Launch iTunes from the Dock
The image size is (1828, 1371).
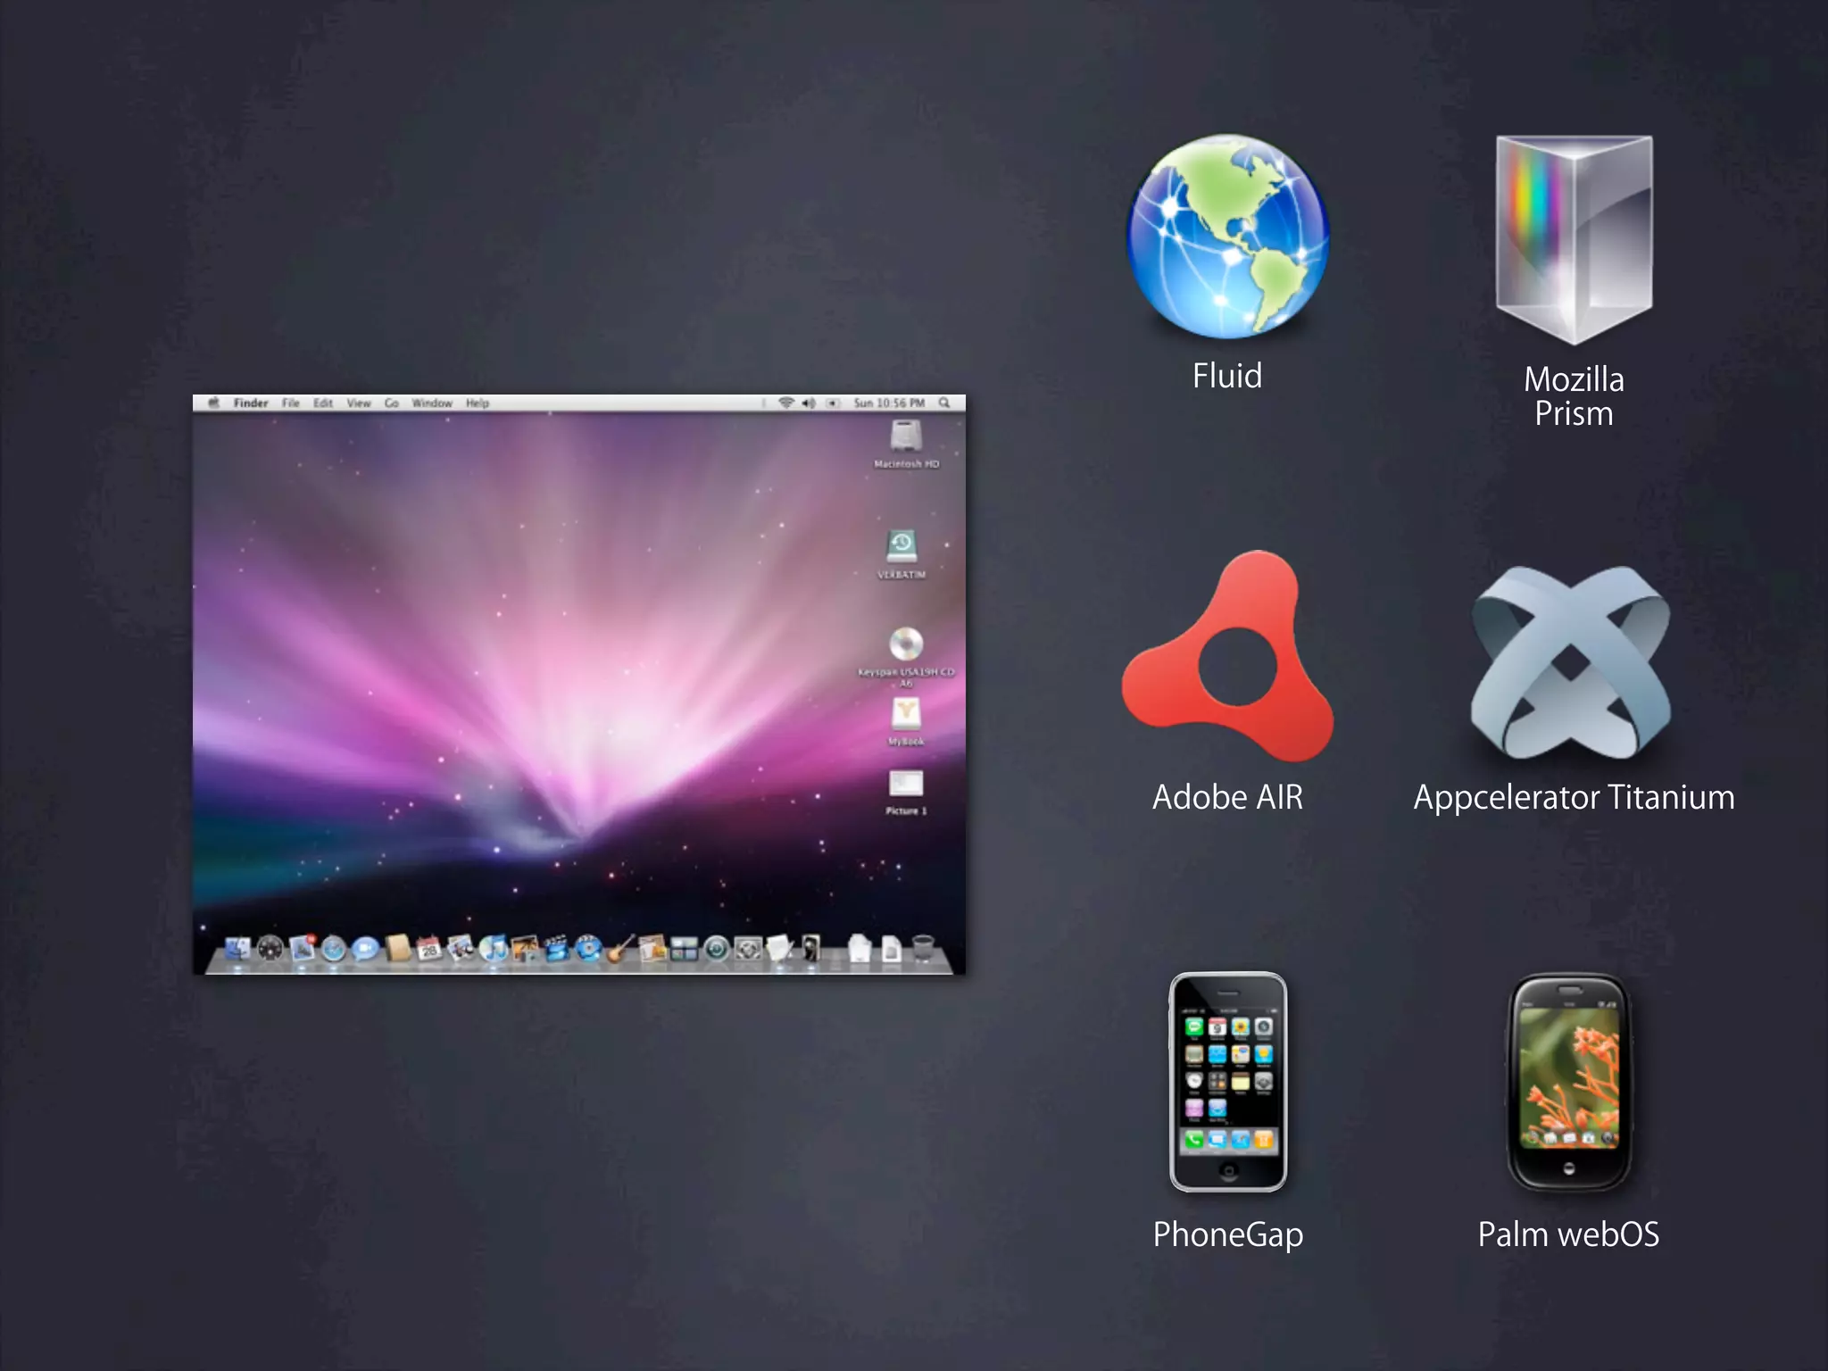[x=493, y=948]
